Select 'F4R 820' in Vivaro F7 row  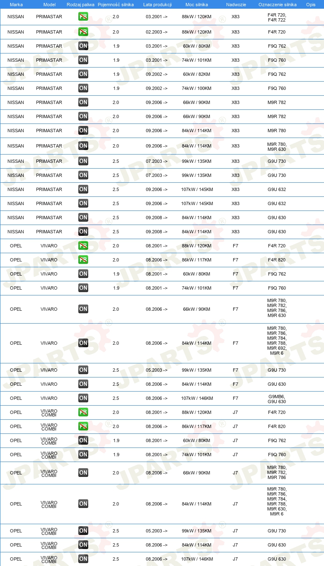point(277,260)
